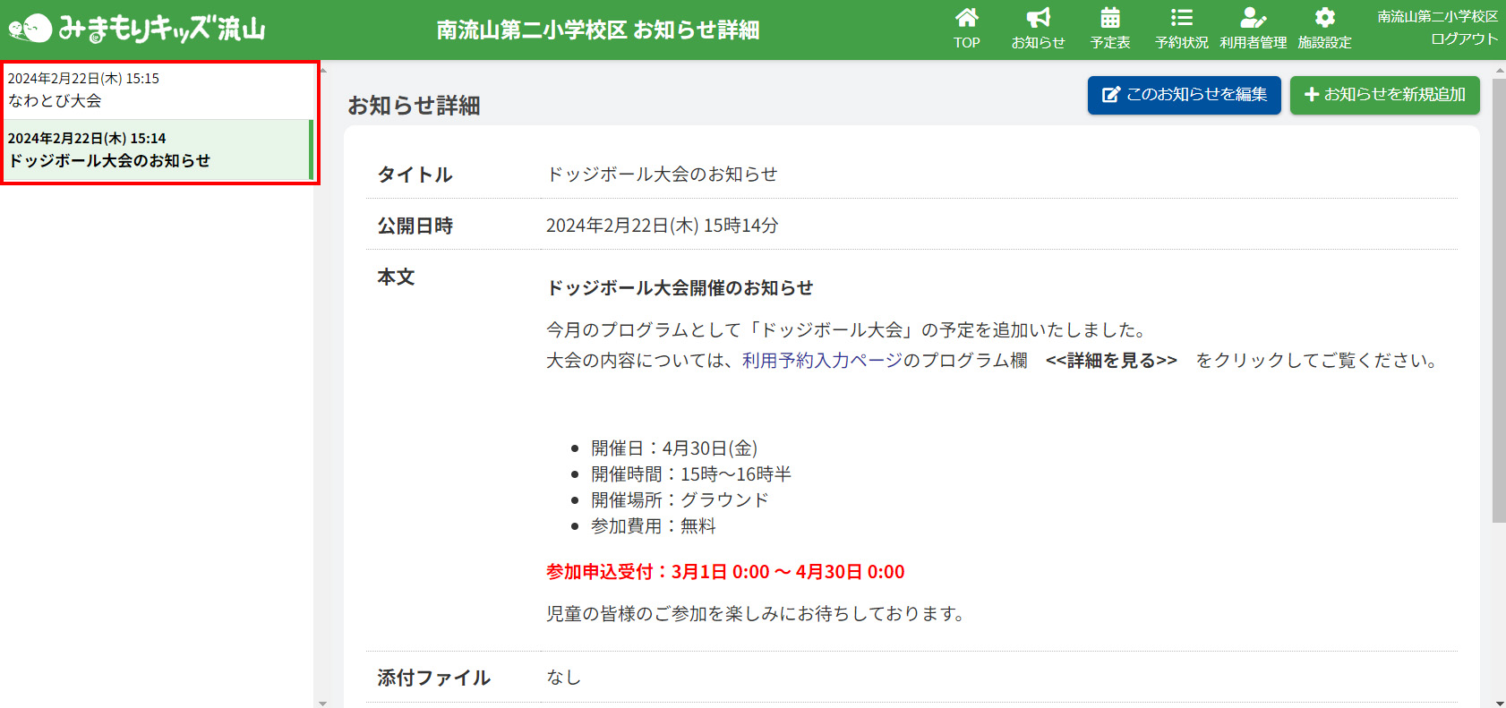Click the sidebar scroll-down arrow

pyautogui.click(x=323, y=703)
